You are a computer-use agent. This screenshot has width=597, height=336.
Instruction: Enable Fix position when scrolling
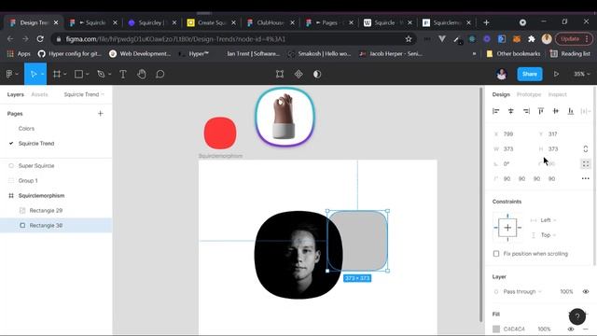(496, 254)
